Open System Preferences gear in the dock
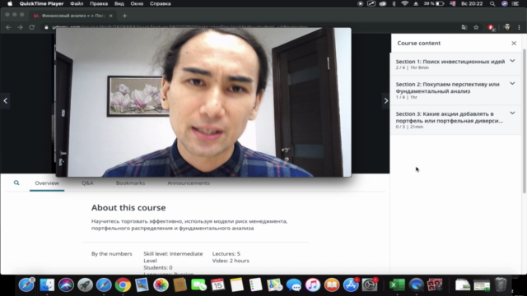This screenshot has width=527, height=296. click(x=370, y=285)
